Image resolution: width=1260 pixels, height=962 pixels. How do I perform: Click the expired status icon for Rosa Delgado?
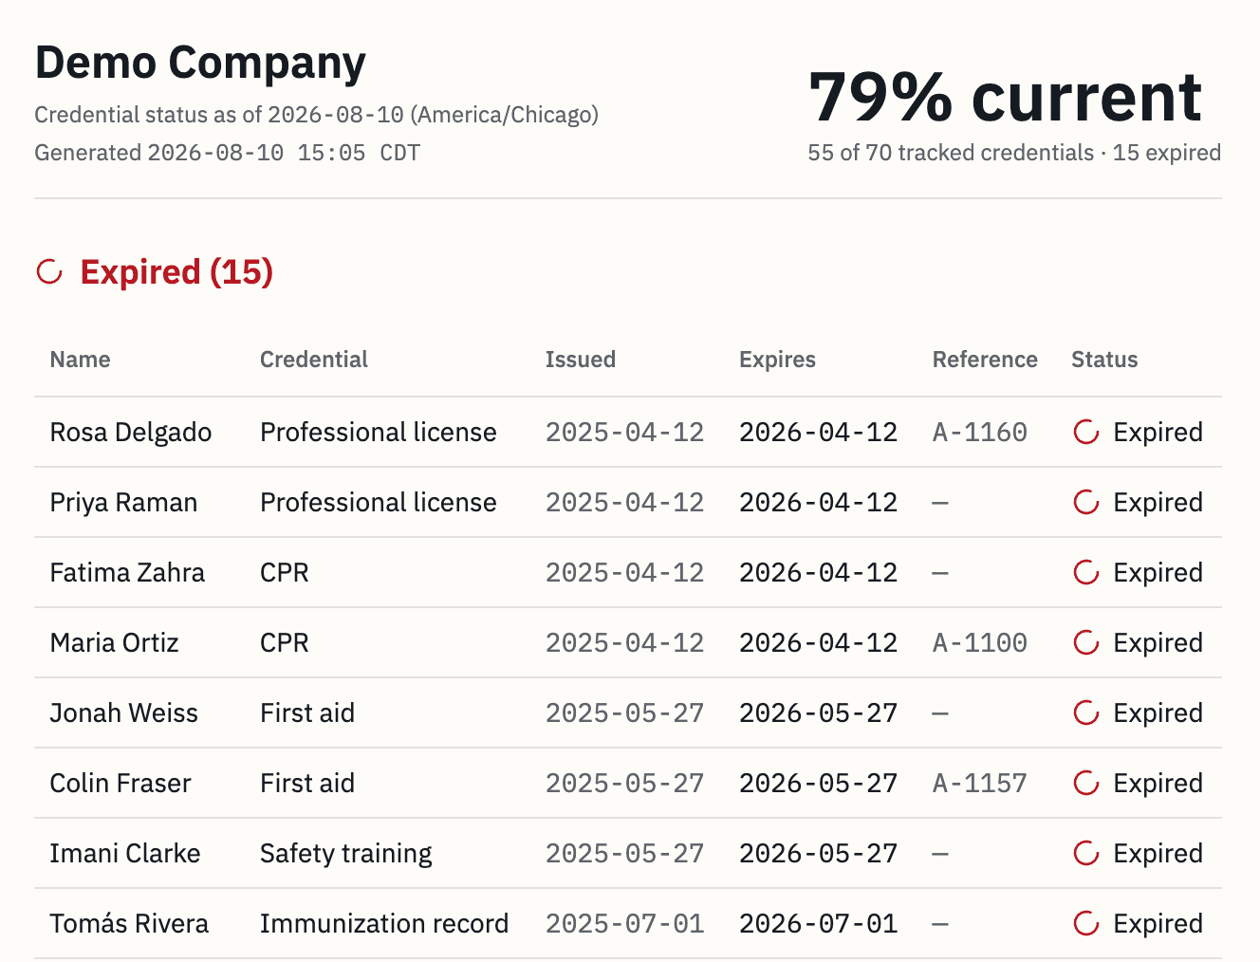coord(1086,433)
